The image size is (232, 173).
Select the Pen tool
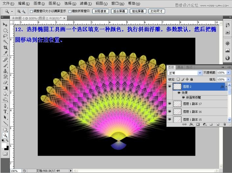click(x=5, y=106)
